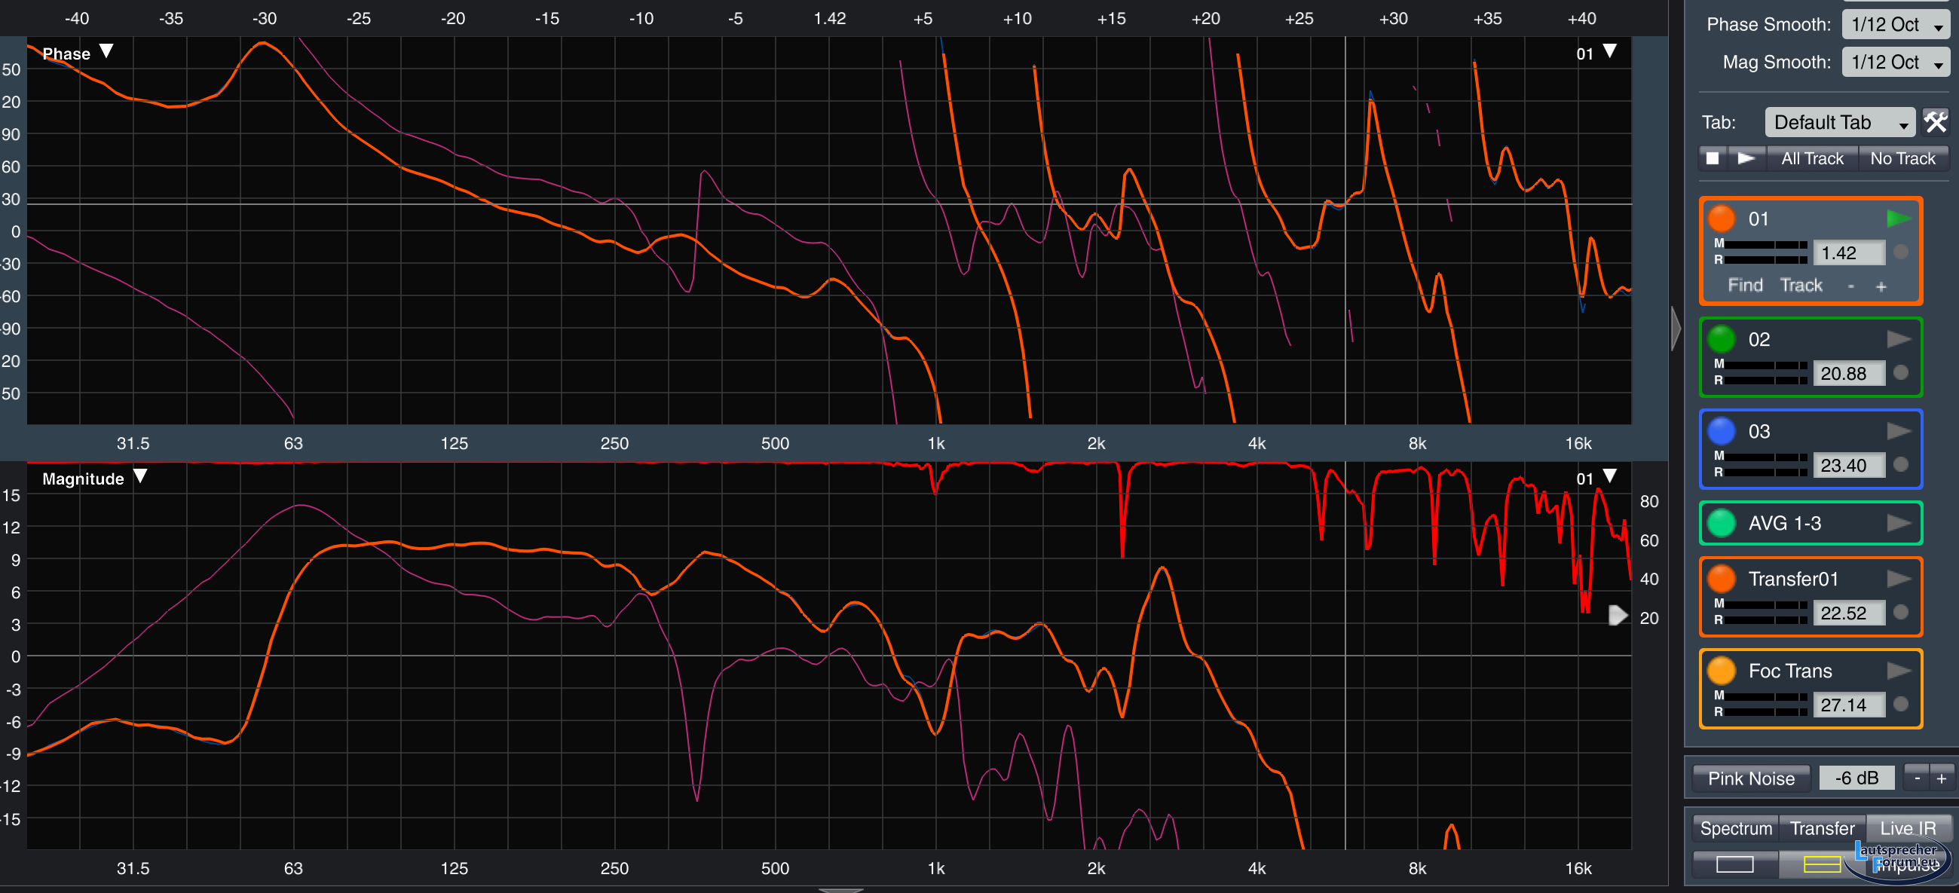Select single-pane layout view icon
Image resolution: width=1959 pixels, height=893 pixels.
[1734, 864]
